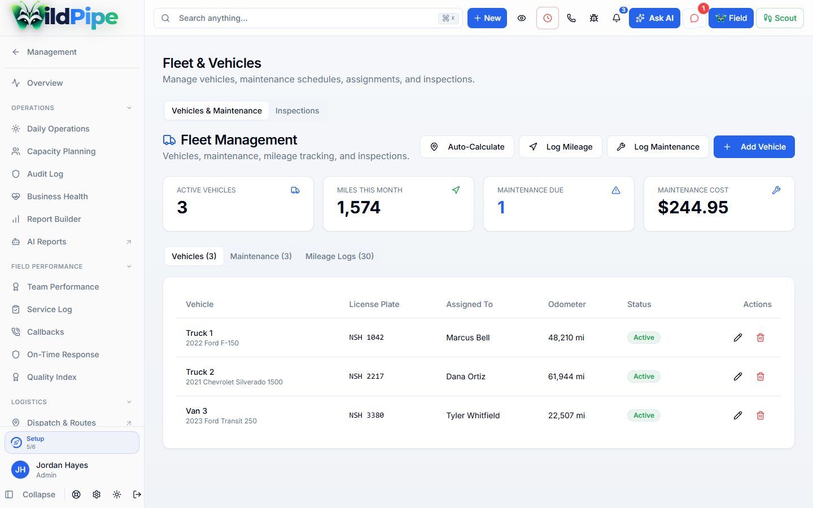Open the Mileage Logs (30) tab
The width and height of the screenshot is (813, 508).
(x=339, y=256)
